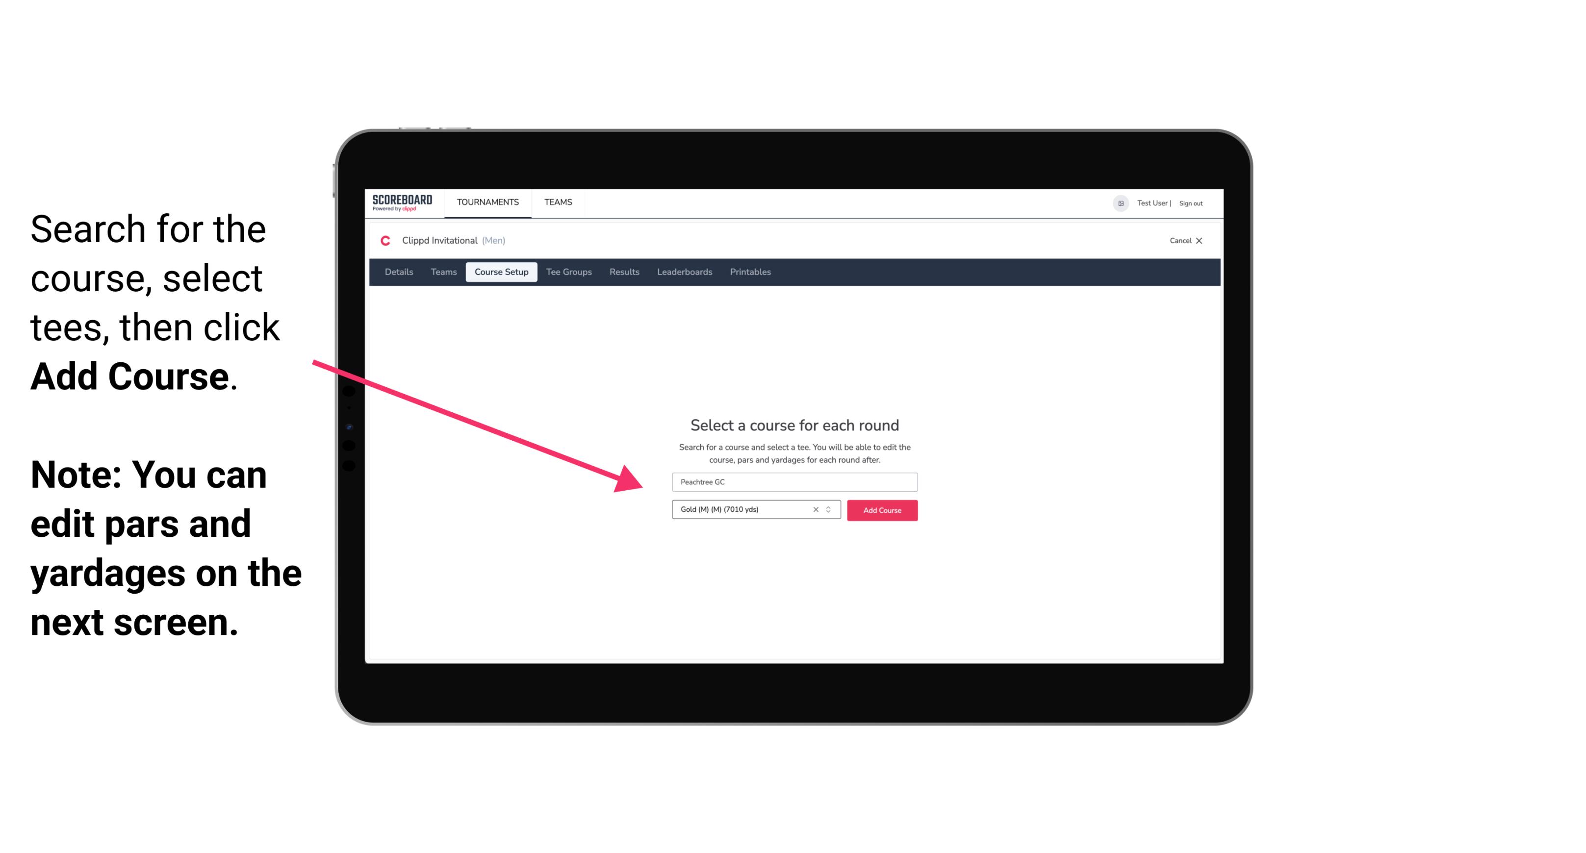Click the Add Course button
The width and height of the screenshot is (1586, 853).
(x=881, y=510)
